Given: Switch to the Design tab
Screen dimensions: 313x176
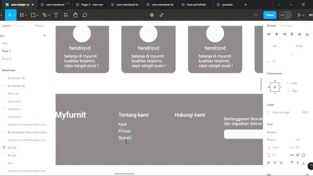Looking at the screenshot, I should [271, 26].
